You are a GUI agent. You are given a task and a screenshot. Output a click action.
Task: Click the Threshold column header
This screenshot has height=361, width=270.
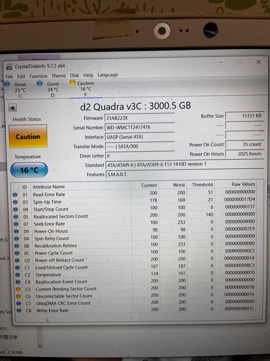coord(202,185)
